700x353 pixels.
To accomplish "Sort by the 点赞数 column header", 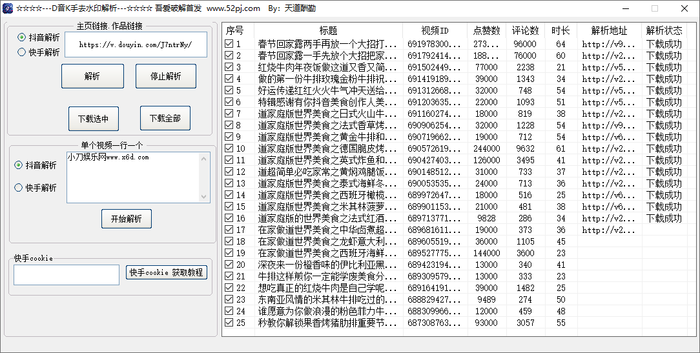I will click(486, 31).
